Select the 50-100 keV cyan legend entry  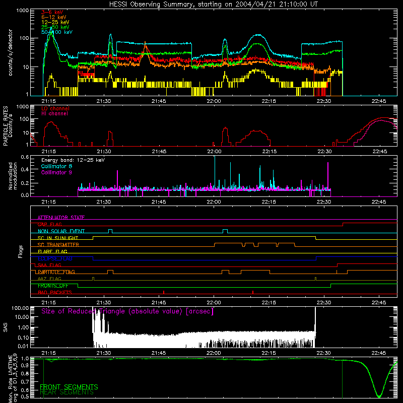(57, 32)
